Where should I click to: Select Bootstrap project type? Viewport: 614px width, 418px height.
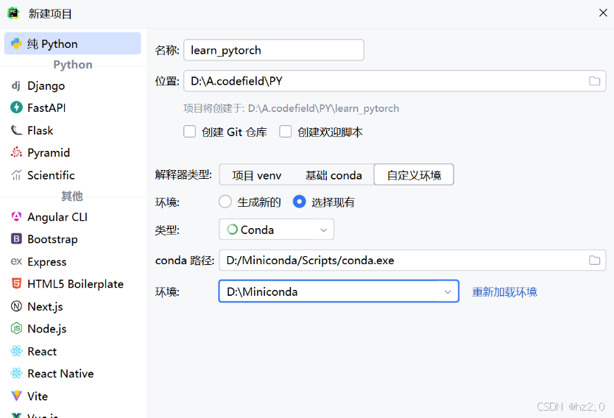tap(72, 238)
